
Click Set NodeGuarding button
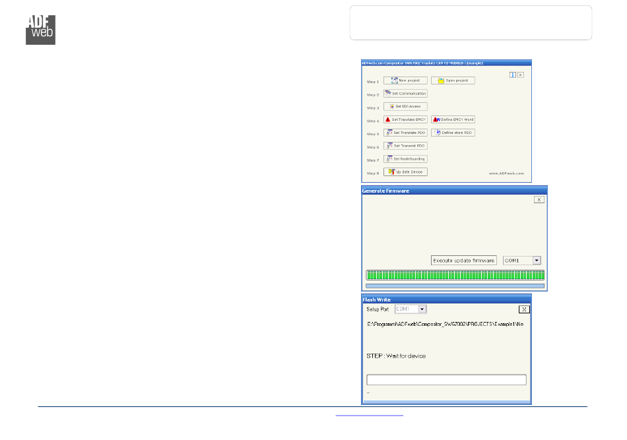pos(405,159)
